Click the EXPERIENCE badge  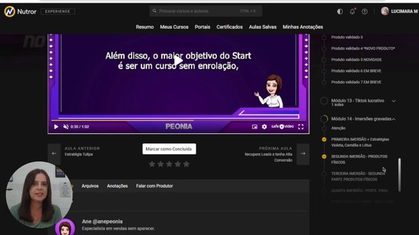point(58,12)
